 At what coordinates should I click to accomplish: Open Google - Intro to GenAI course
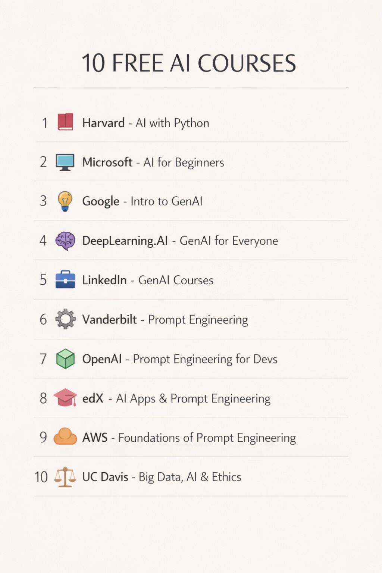[x=142, y=201]
